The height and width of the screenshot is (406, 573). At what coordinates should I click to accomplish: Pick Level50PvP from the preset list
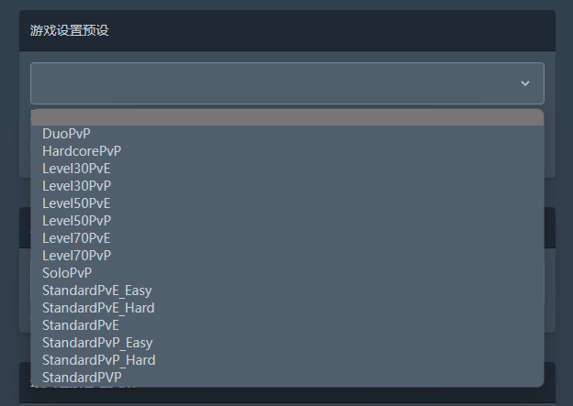(x=287, y=221)
